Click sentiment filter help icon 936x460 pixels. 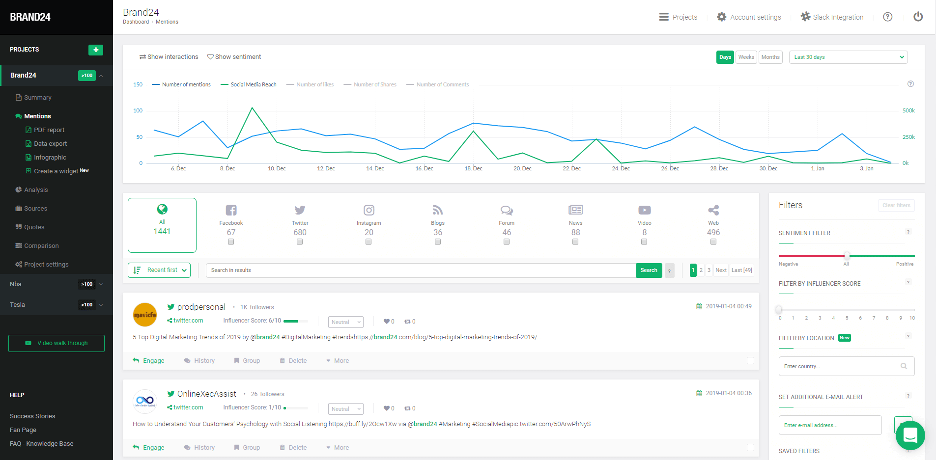908,232
